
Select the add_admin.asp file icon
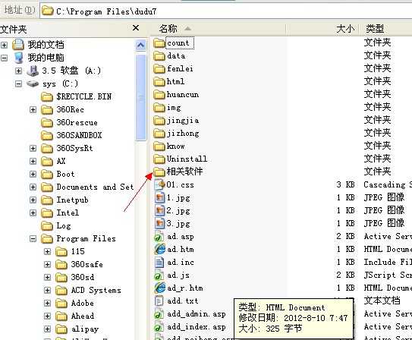click(159, 314)
